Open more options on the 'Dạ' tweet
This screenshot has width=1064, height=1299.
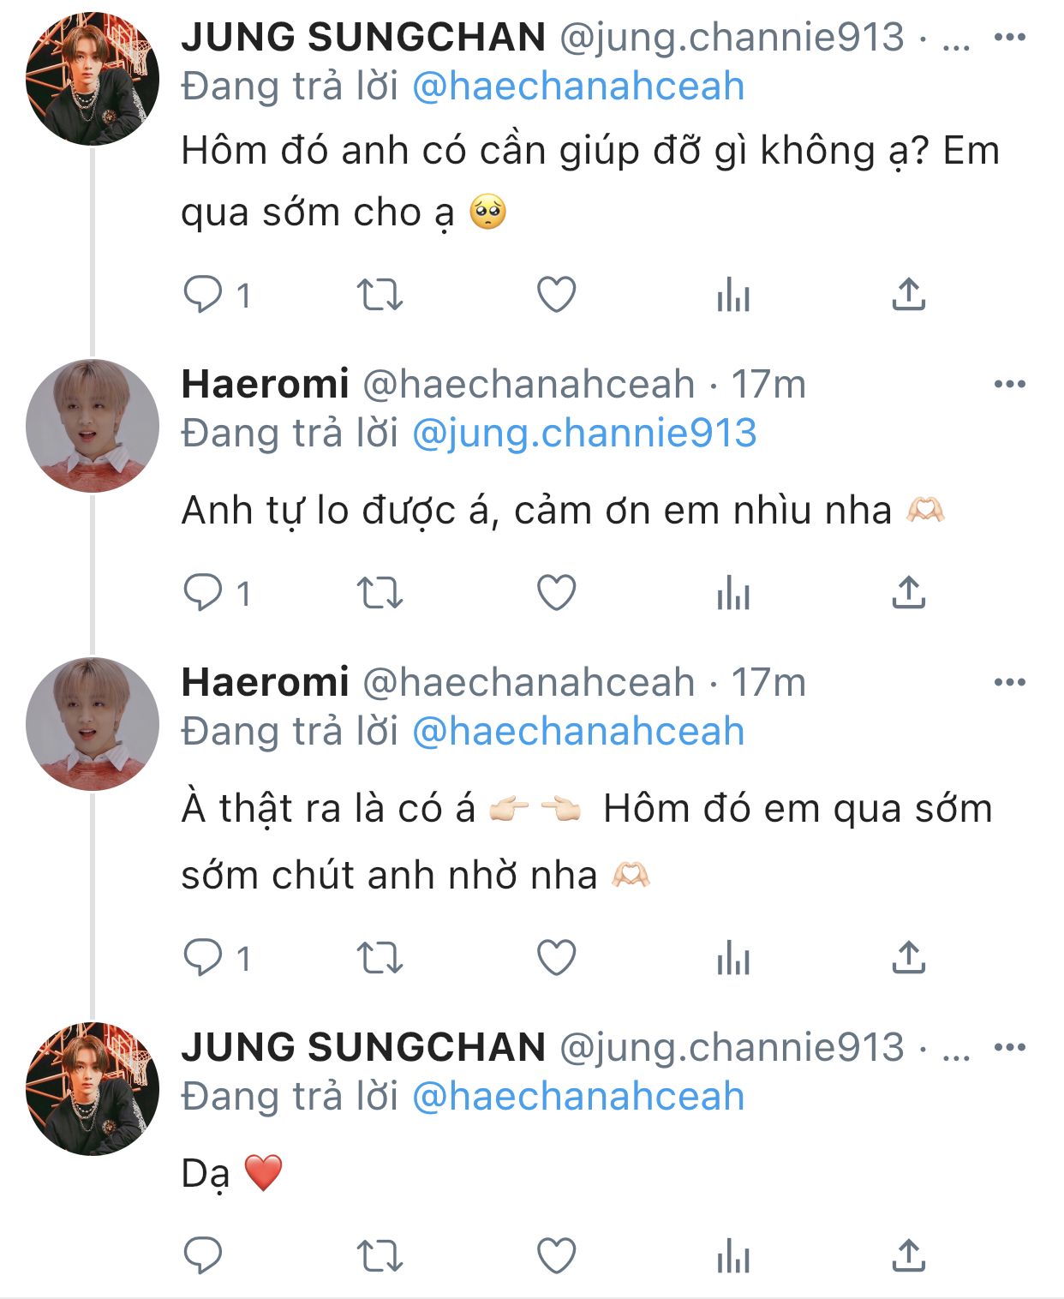coord(1009,1047)
